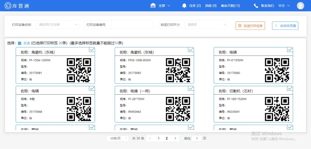Uncheck the 角磨机 FF-150A-1200W label checkbox
The image size is (311, 149).
click(92, 50)
